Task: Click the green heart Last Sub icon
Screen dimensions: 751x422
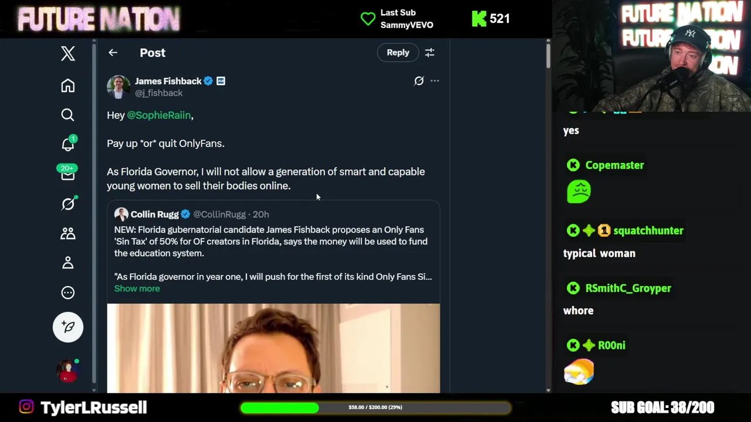Action: click(x=368, y=19)
